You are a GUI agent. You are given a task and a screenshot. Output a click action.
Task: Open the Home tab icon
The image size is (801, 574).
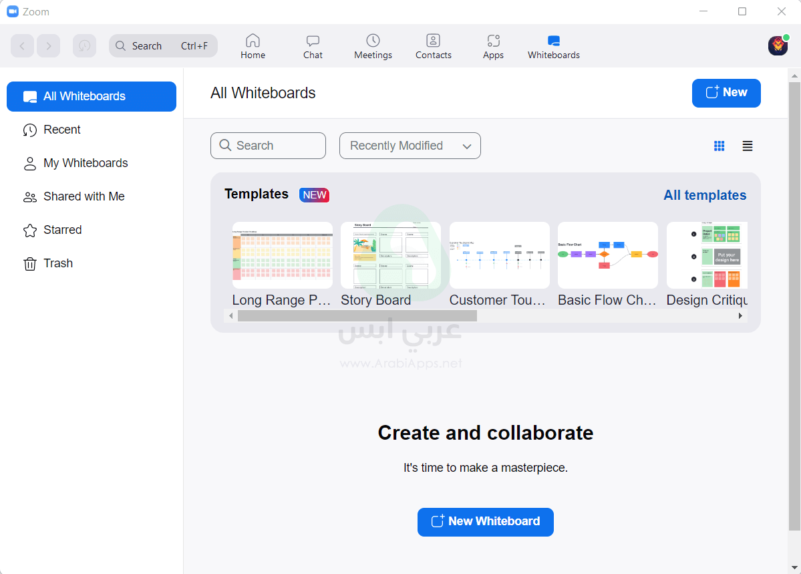coord(253,41)
